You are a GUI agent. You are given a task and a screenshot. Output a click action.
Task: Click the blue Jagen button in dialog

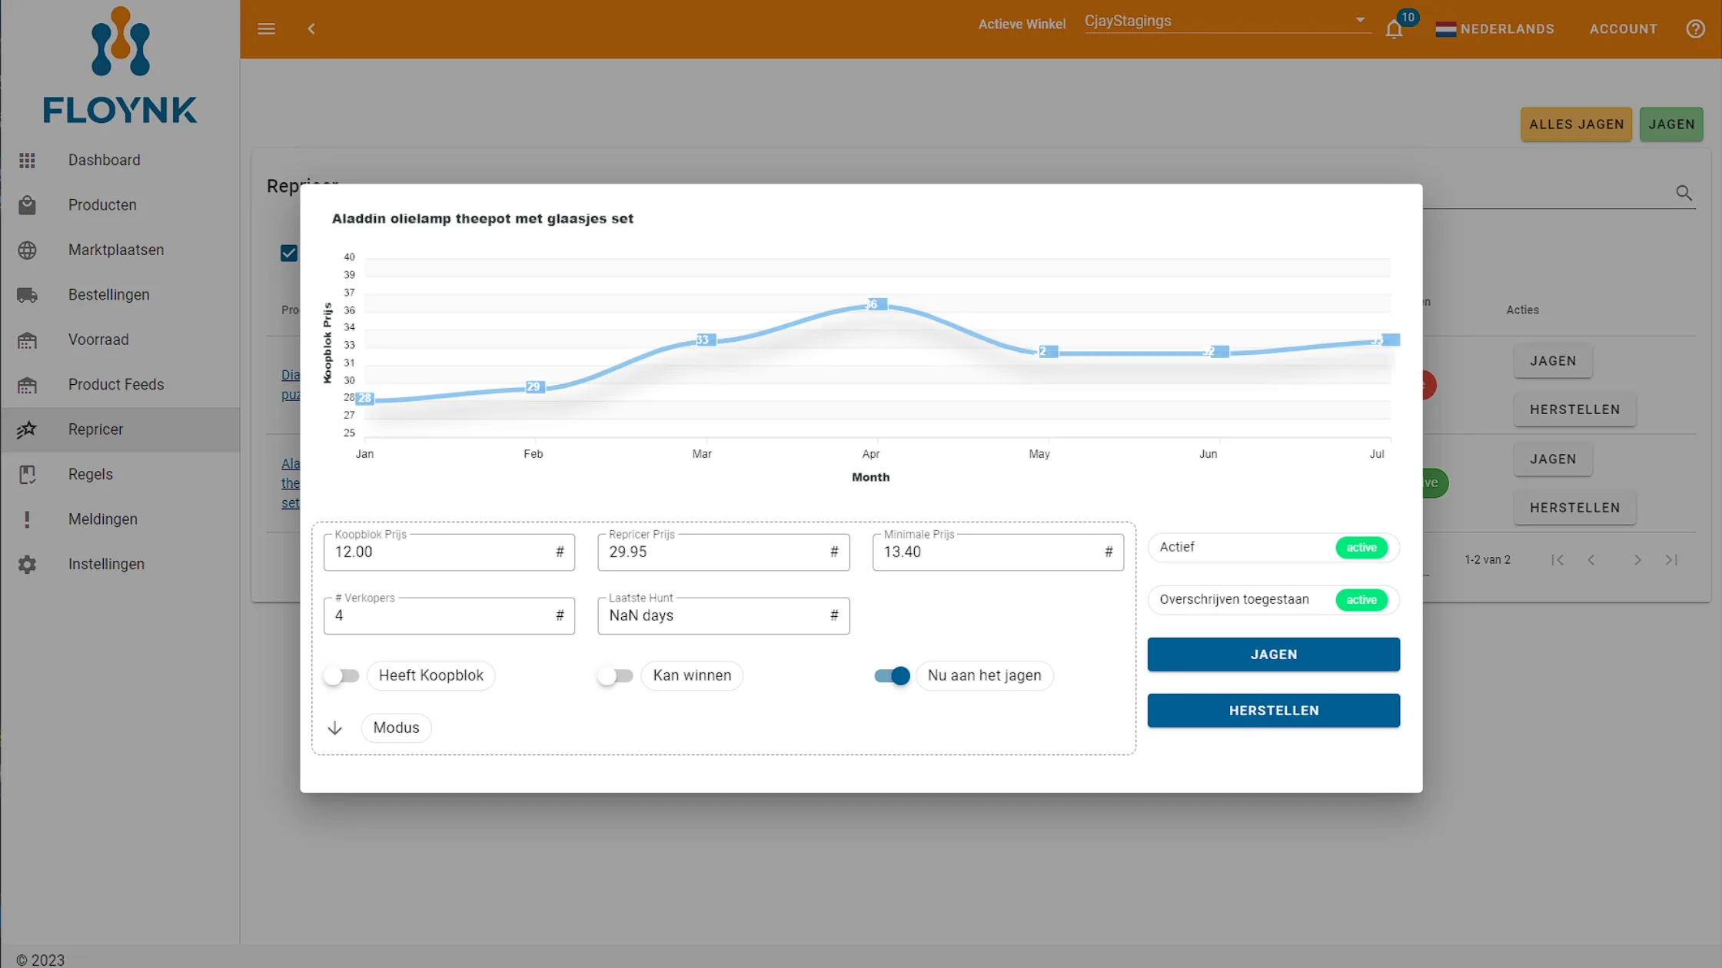coord(1273,655)
